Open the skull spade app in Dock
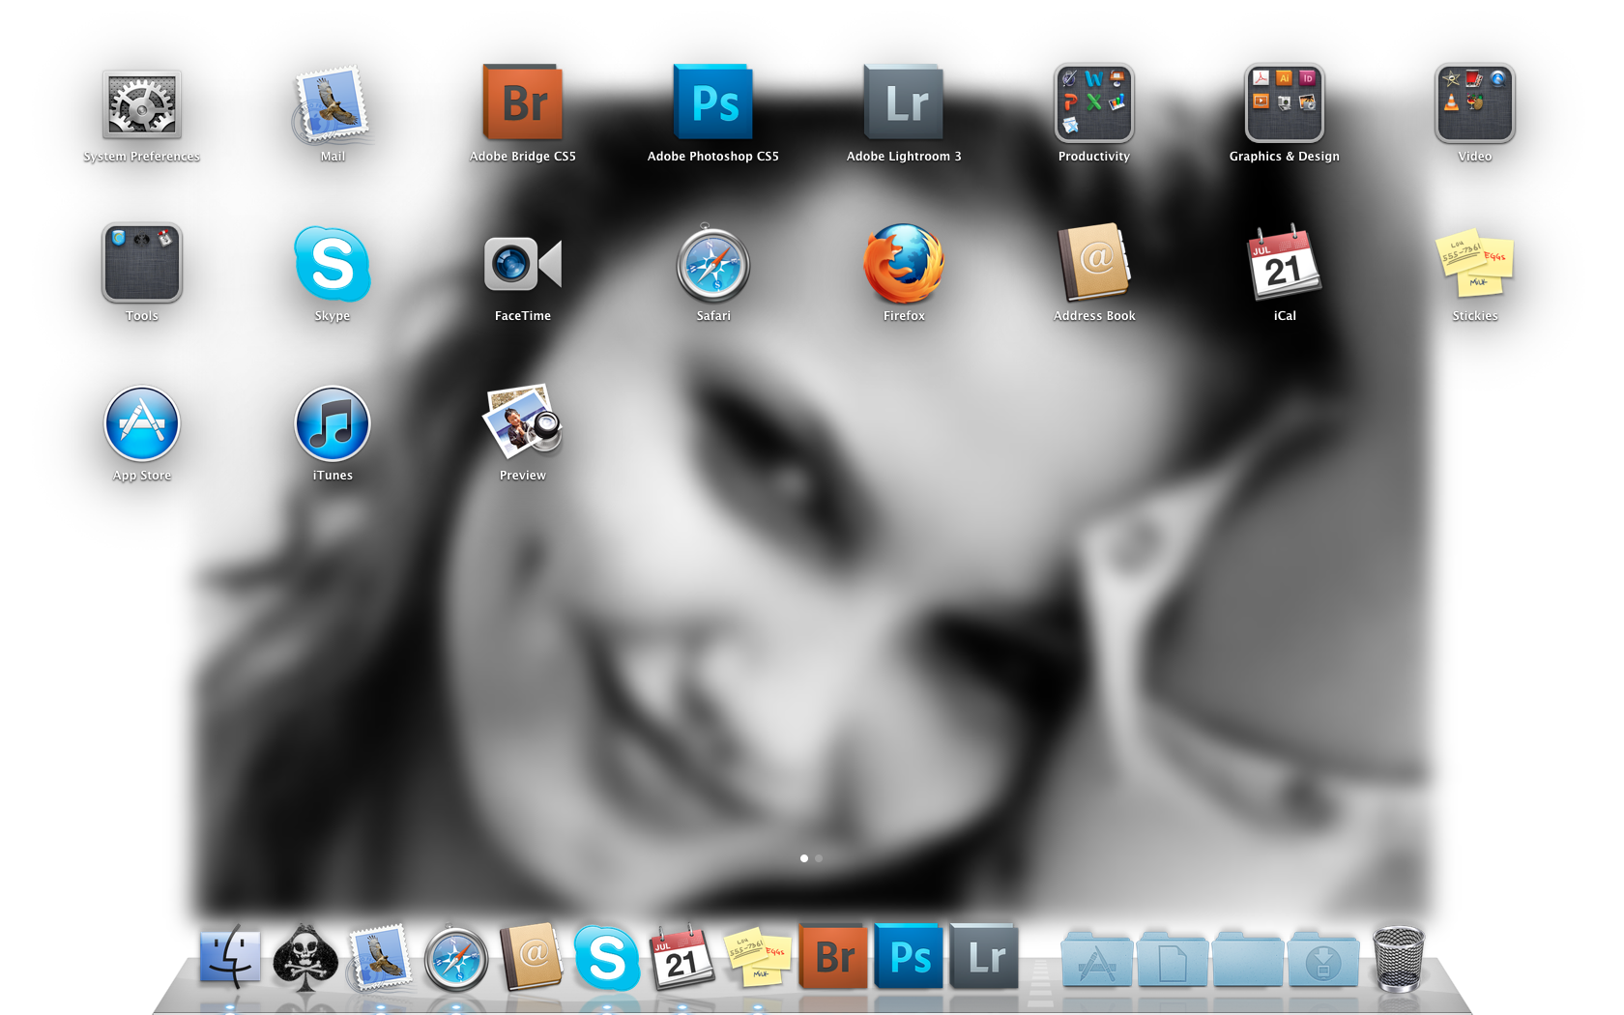The height and width of the screenshot is (1015, 1624). [305, 957]
